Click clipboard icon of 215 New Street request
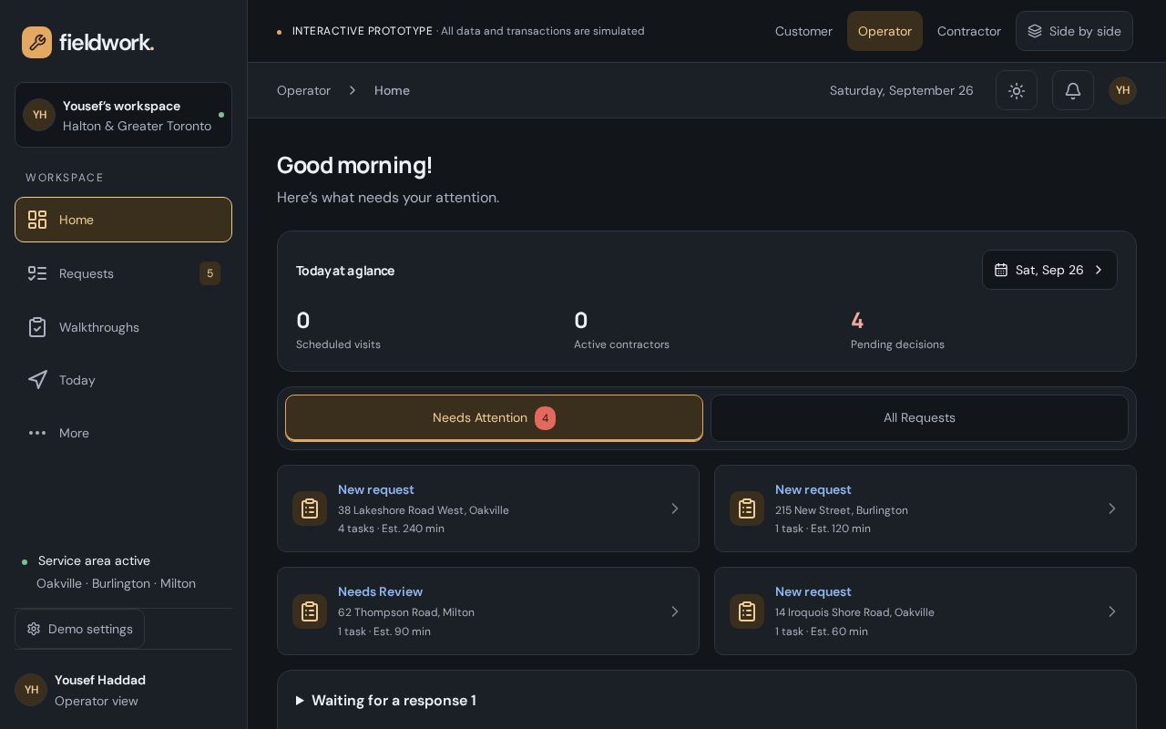The width and height of the screenshot is (1166, 729). click(x=747, y=508)
